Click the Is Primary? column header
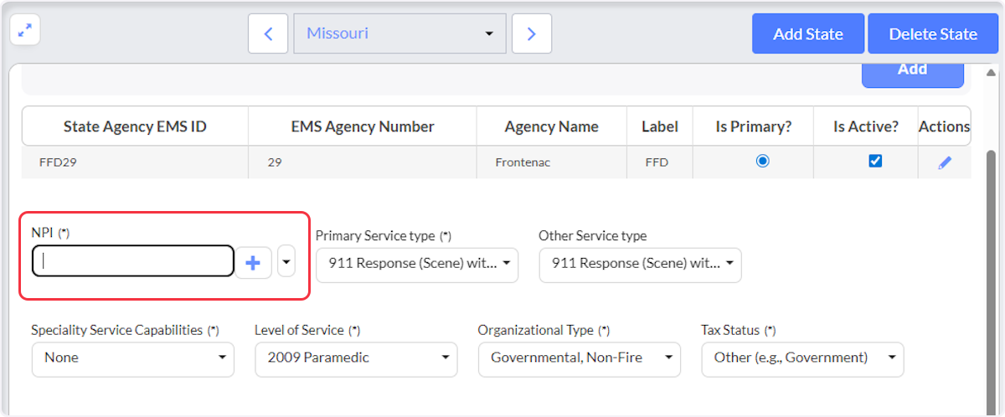Screen dimensions: 1005x417 [x=753, y=126]
